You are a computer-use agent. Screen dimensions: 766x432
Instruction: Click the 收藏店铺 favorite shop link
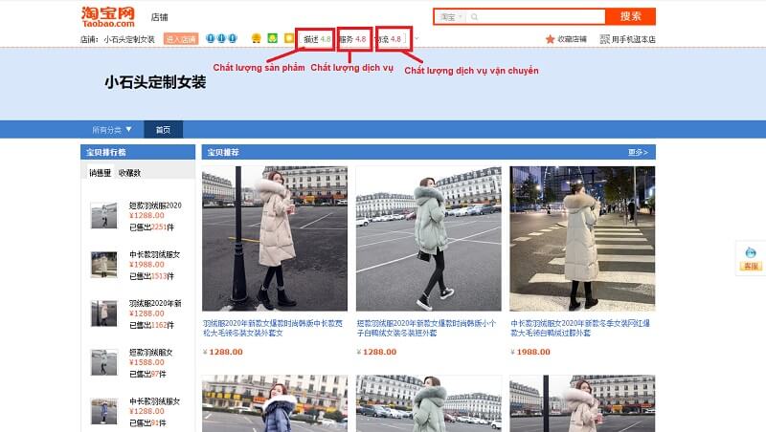[x=572, y=39]
